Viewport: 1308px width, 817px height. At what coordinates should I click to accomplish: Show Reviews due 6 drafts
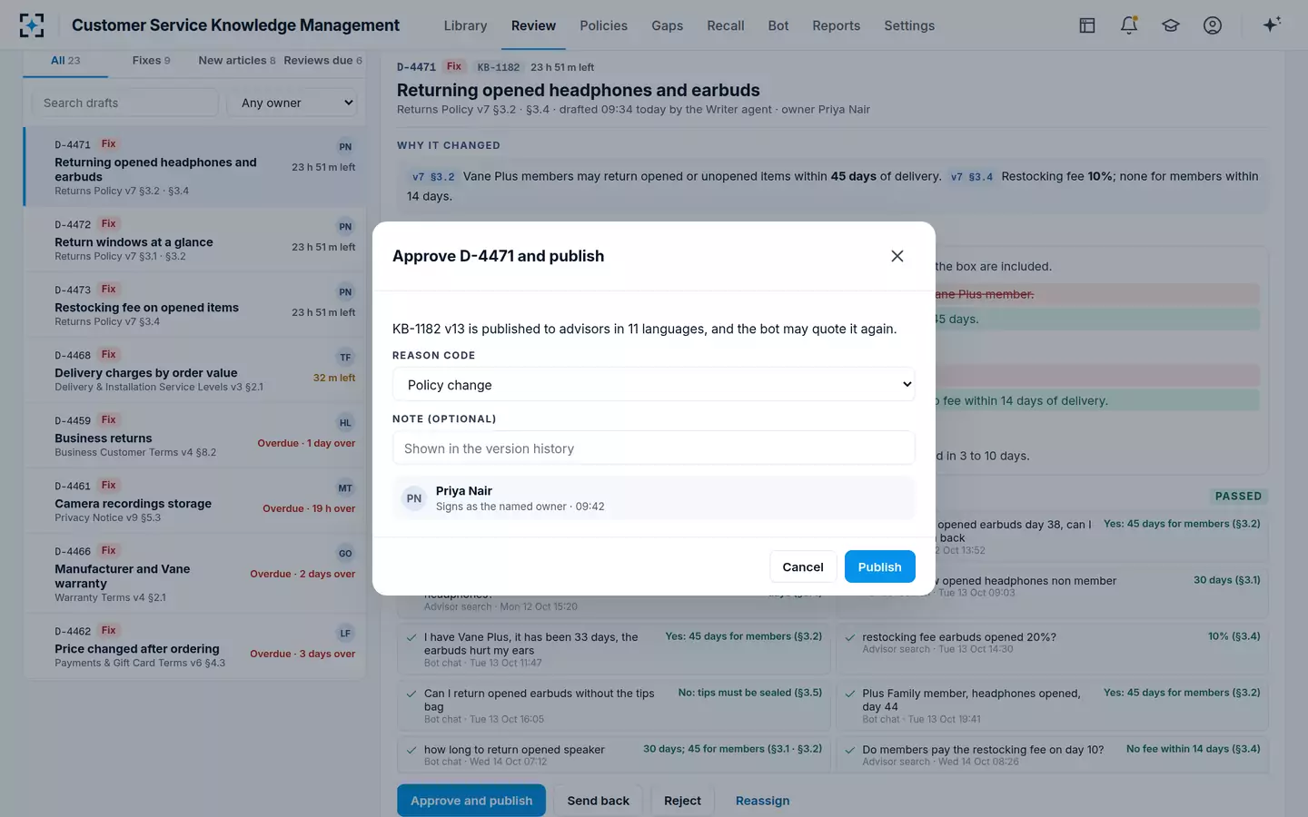(322, 60)
